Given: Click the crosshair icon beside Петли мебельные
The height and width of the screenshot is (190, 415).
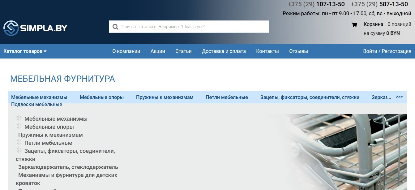Looking at the screenshot, I should pyautogui.click(x=18, y=142).
